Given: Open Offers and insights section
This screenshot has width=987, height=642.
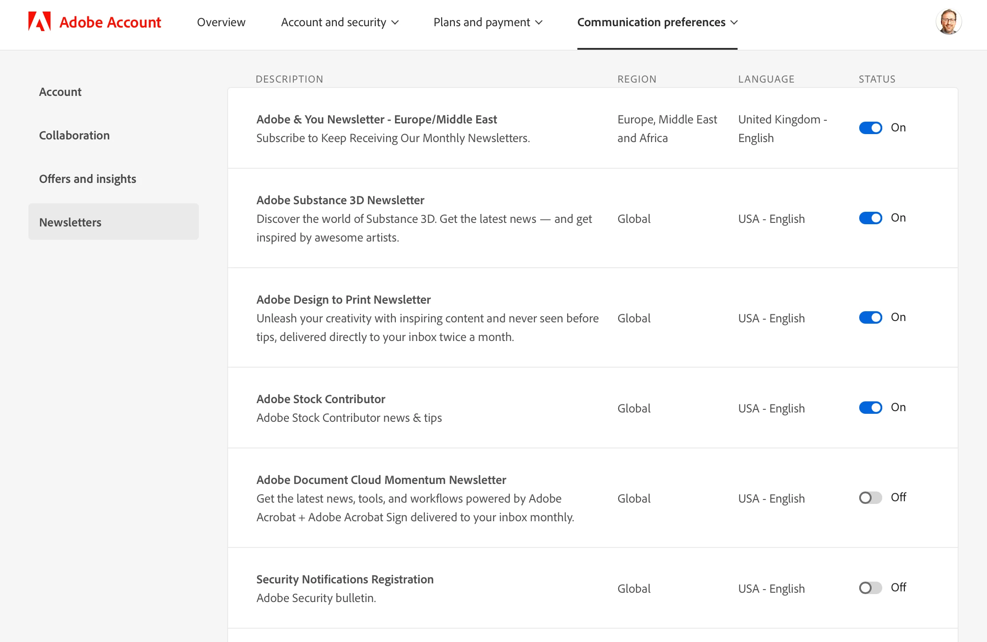Looking at the screenshot, I should [87, 178].
